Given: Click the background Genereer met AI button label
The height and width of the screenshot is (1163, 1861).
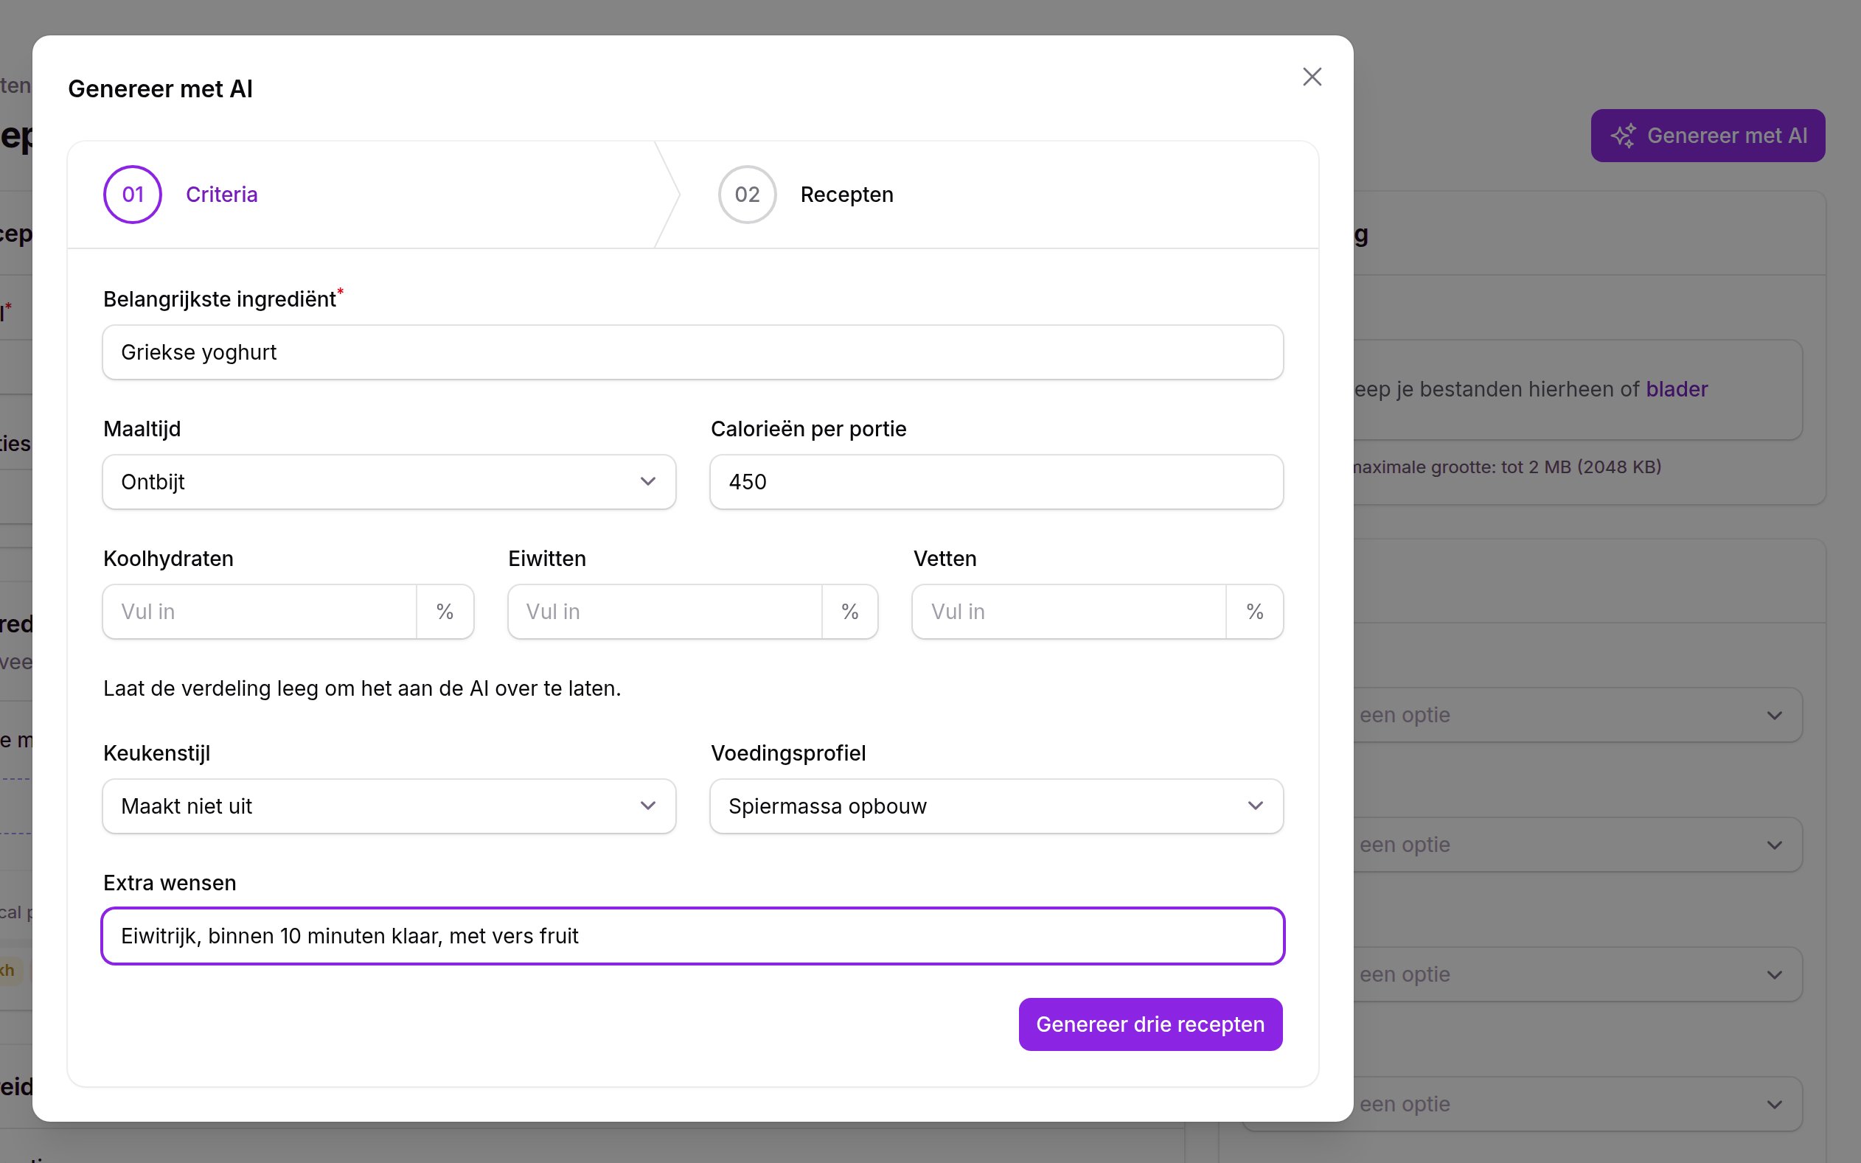Looking at the screenshot, I should [1726, 136].
